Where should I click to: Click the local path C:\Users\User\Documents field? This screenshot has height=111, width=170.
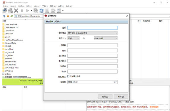29,16
